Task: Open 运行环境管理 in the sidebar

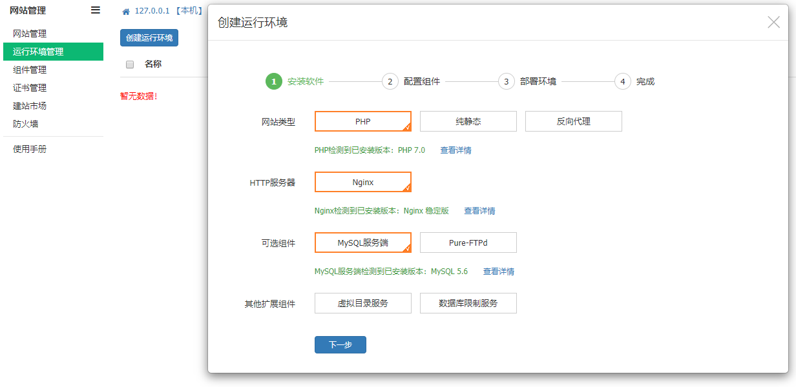Action: click(x=53, y=52)
